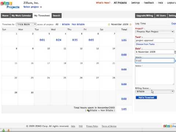Expand the Select project dropdown
The width and height of the screenshot is (176, 132).
(33, 7)
